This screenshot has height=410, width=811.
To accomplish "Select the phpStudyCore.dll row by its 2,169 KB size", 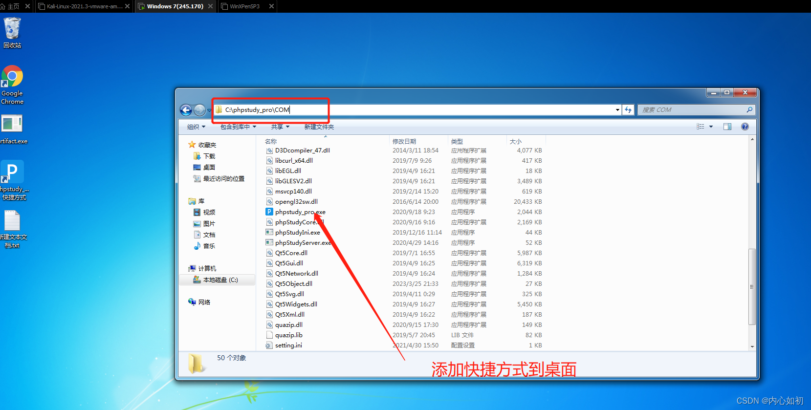I will pyautogui.click(x=529, y=222).
